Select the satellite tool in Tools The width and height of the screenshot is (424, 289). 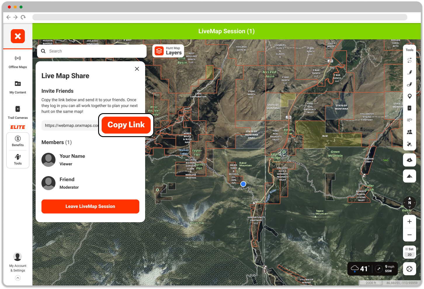pyautogui.click(x=409, y=144)
